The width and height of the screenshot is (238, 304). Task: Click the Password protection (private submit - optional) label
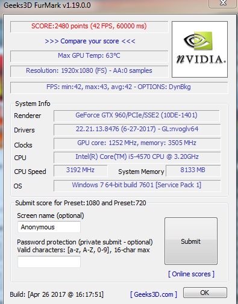(x=85, y=242)
